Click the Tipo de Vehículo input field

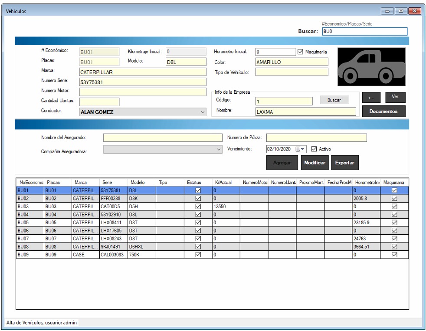[x=292, y=72]
